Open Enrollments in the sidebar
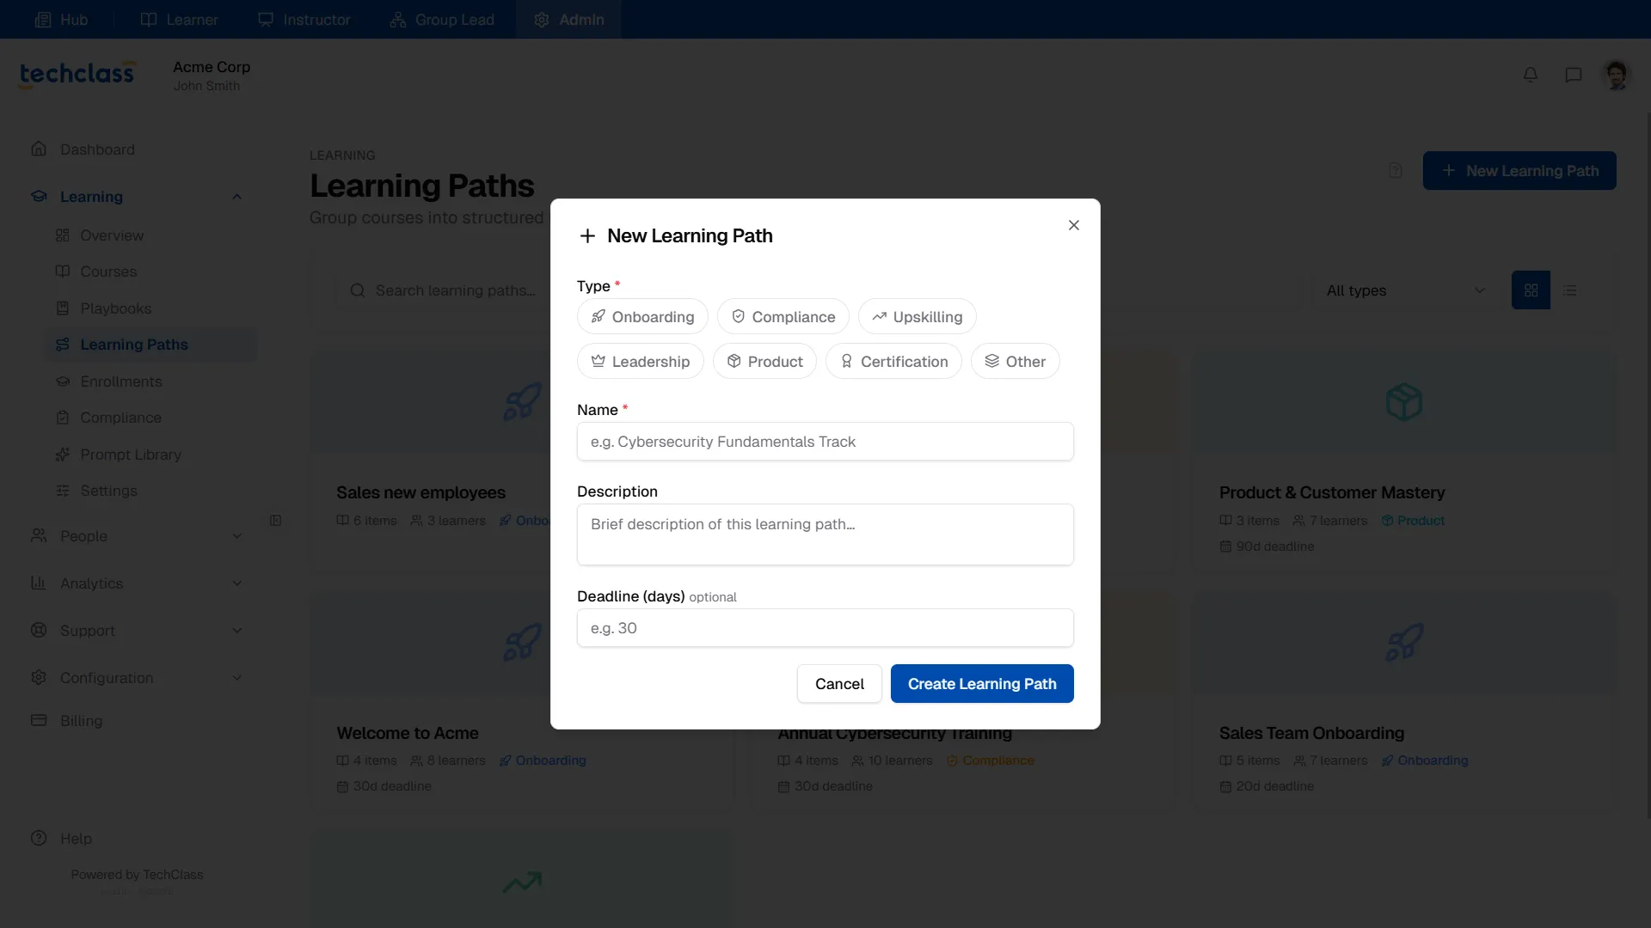The height and width of the screenshot is (928, 1651). point(151,382)
